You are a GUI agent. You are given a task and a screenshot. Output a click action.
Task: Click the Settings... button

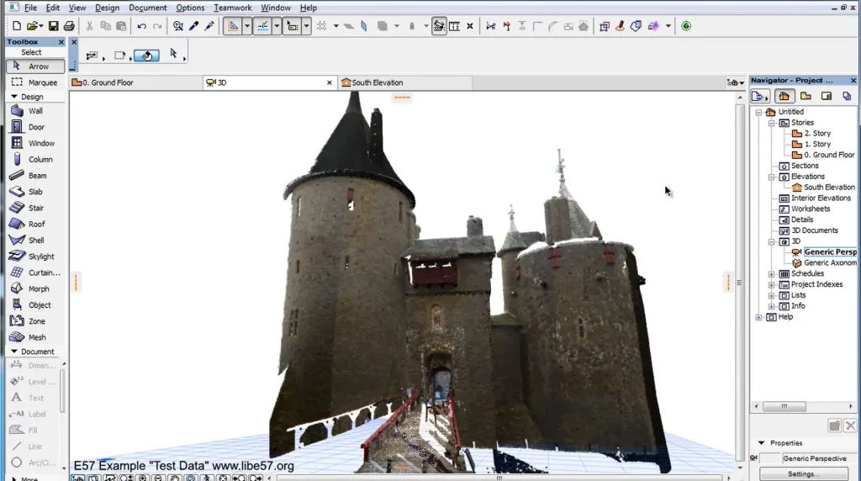point(803,474)
